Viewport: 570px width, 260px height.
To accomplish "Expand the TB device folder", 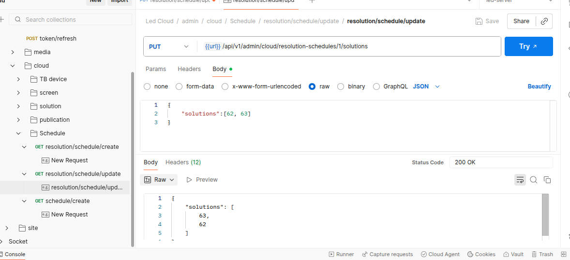I will click(x=18, y=79).
